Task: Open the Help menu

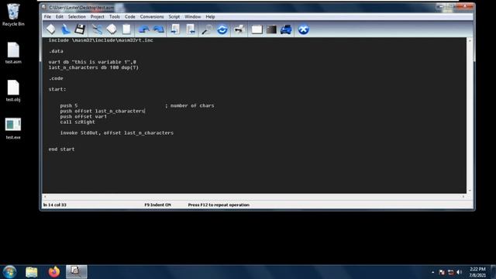Action: click(x=210, y=17)
